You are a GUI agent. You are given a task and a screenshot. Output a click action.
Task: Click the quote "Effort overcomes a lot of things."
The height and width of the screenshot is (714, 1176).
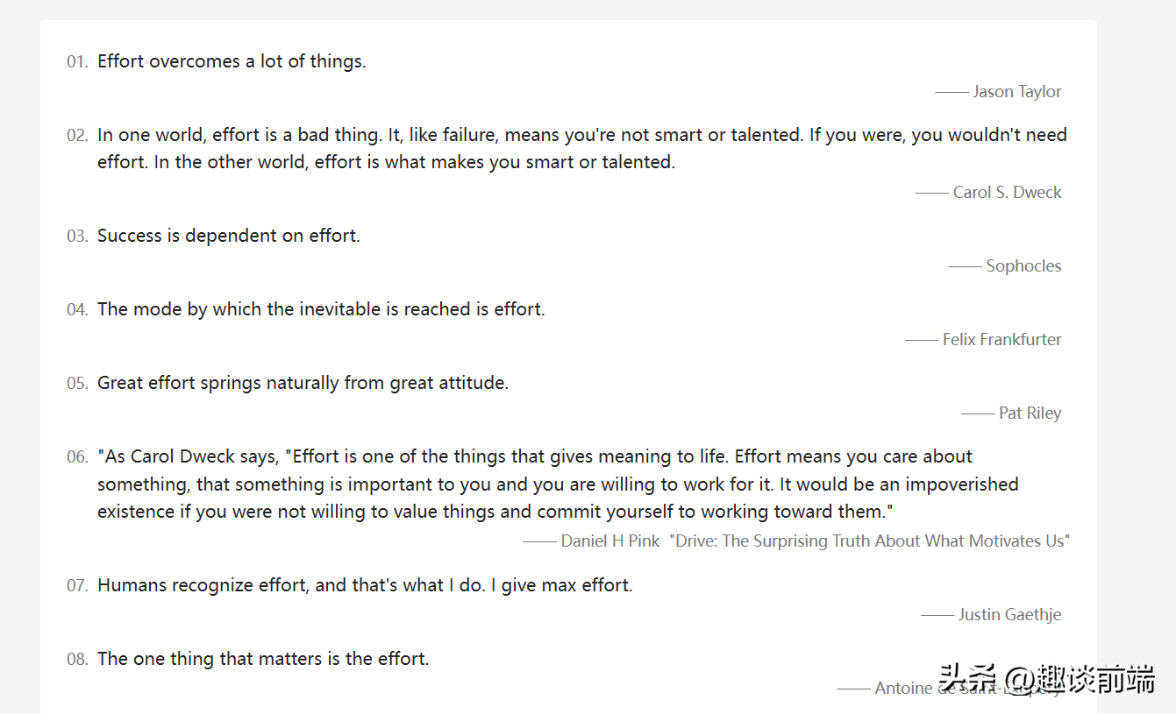point(232,61)
